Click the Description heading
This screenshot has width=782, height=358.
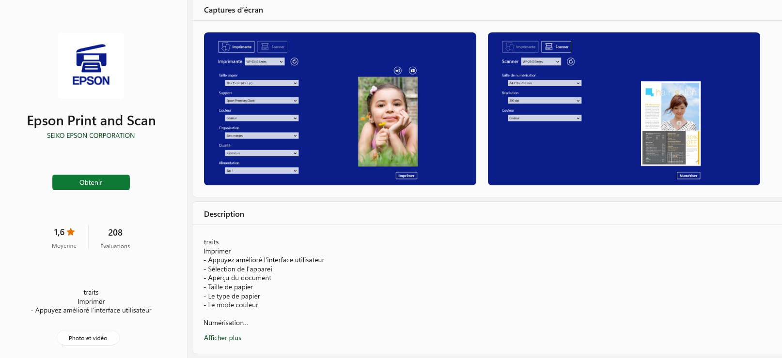point(224,214)
